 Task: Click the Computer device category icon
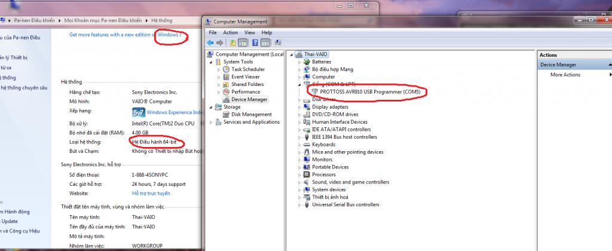tap(307, 77)
